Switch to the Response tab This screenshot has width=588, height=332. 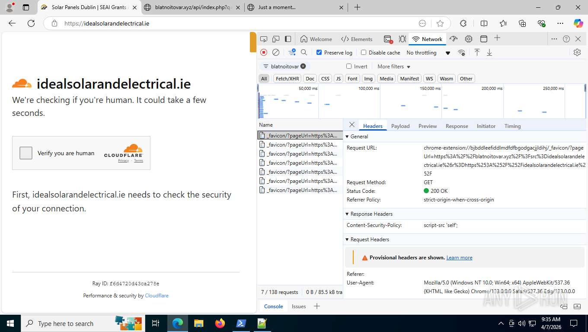457,126
